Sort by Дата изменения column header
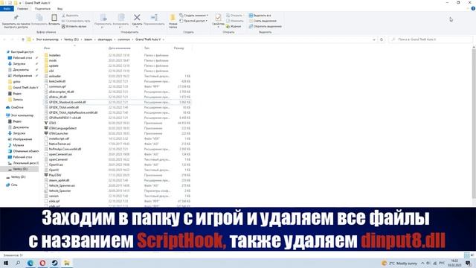 click(x=119, y=48)
